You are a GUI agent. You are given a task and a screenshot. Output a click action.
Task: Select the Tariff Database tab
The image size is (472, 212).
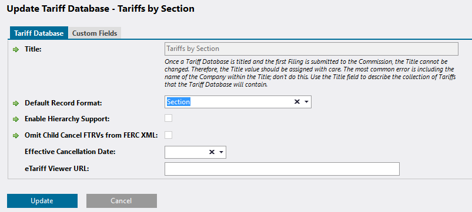(x=39, y=33)
